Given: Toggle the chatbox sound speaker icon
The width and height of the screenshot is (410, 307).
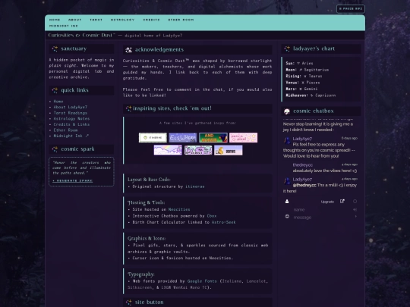Looking at the screenshot, I should click(x=355, y=210).
